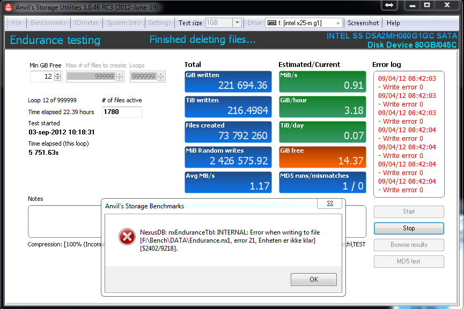464x309 pixels.
Task: Click the double-arrow resize button in title bar
Action: [x=389, y=5]
